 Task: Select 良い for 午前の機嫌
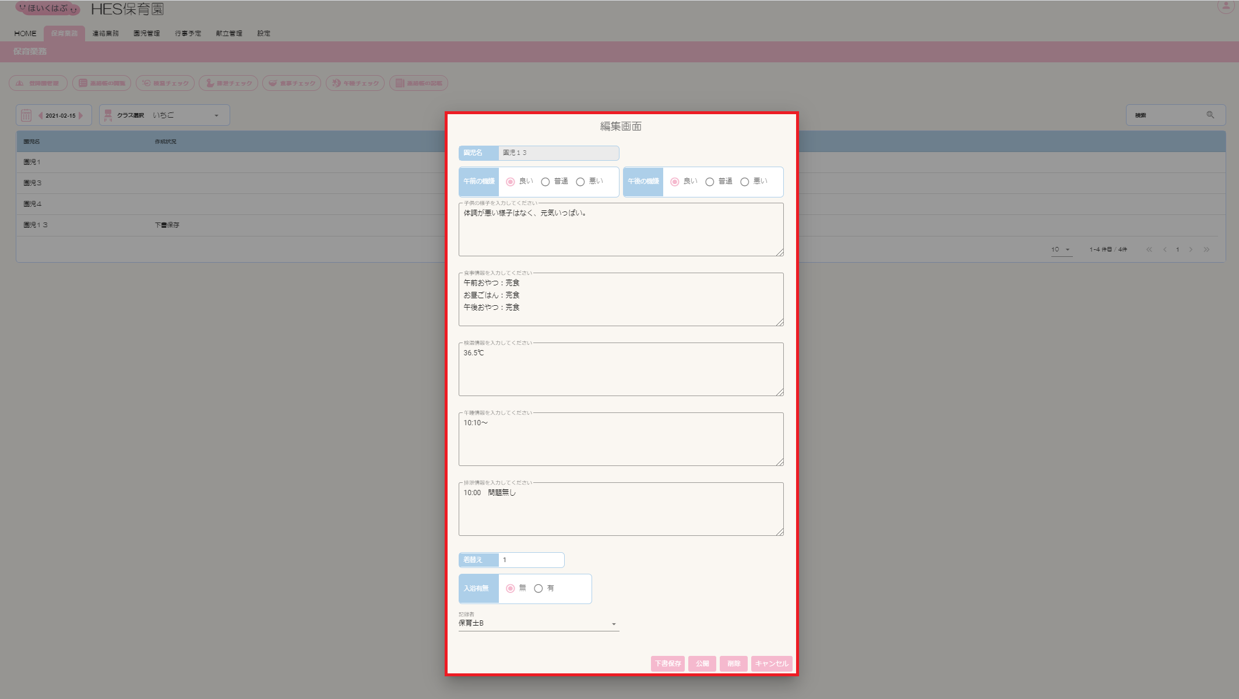click(511, 182)
